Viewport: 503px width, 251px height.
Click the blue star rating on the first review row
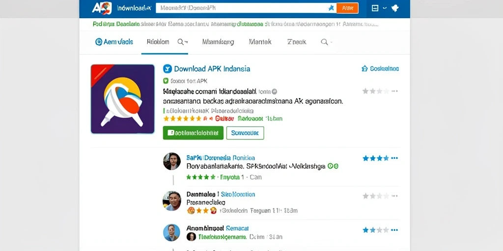coord(376,158)
